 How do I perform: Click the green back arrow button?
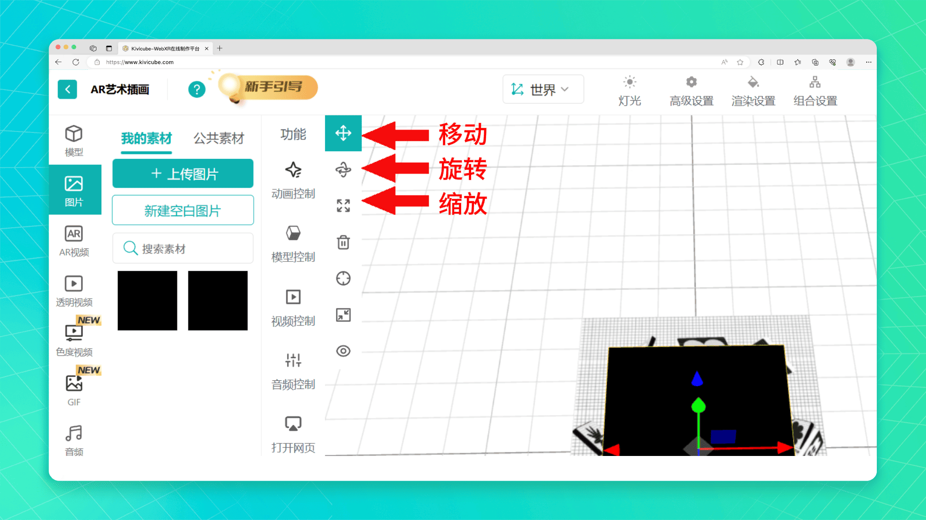coord(68,90)
